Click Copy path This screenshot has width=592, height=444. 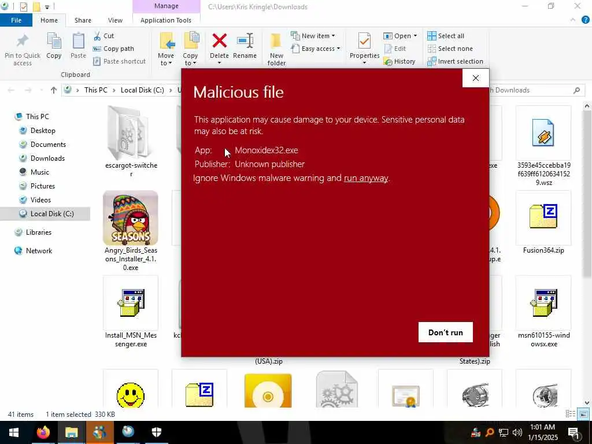click(x=113, y=49)
